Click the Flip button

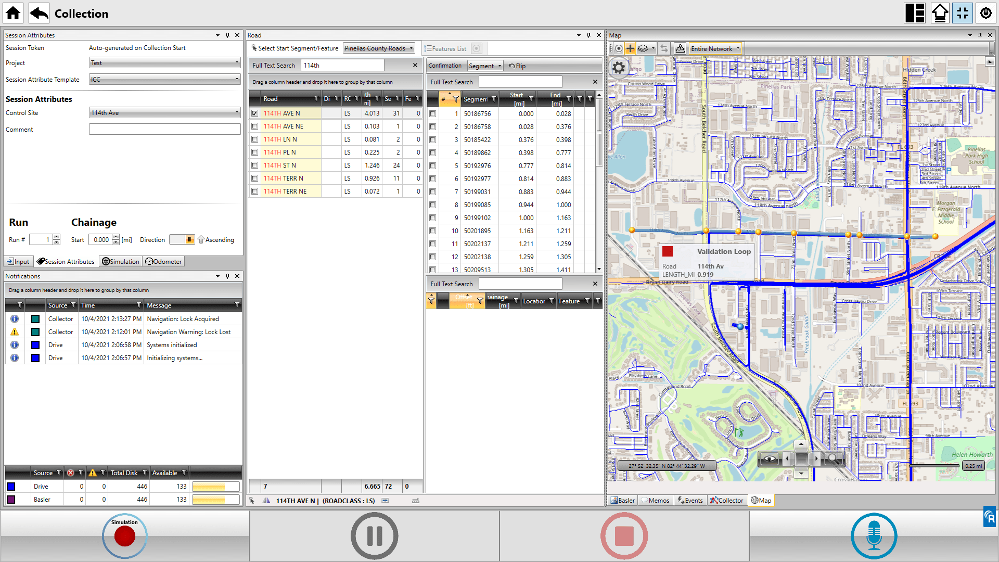(517, 66)
